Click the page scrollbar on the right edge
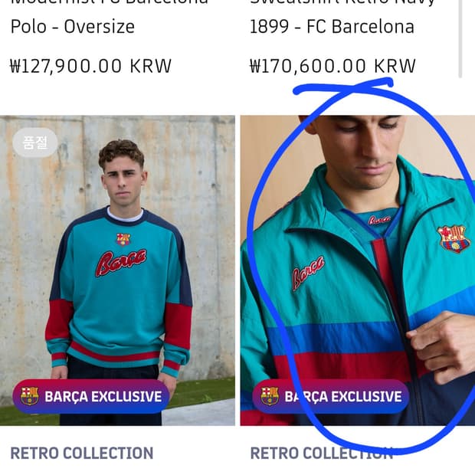The width and height of the screenshot is (475, 475). [460, 38]
